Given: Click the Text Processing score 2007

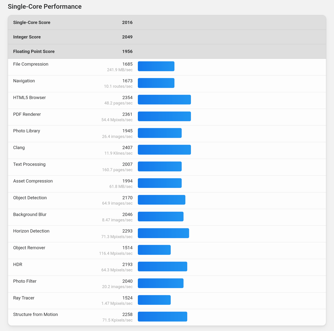Looking at the screenshot, I should click(127, 164).
